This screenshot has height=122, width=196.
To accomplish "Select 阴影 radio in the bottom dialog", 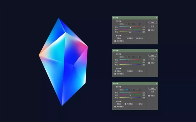I will pos(115,104).
